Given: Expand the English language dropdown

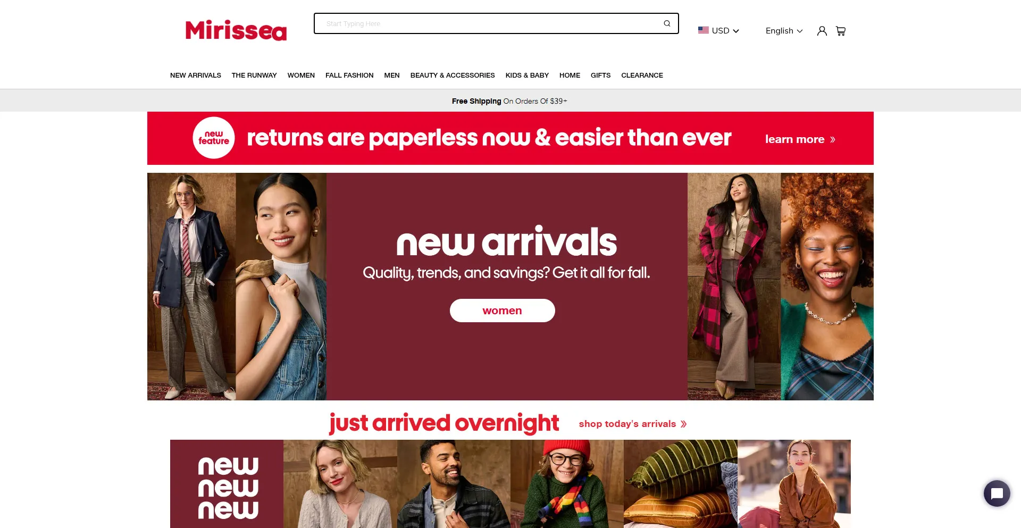Looking at the screenshot, I should point(784,31).
